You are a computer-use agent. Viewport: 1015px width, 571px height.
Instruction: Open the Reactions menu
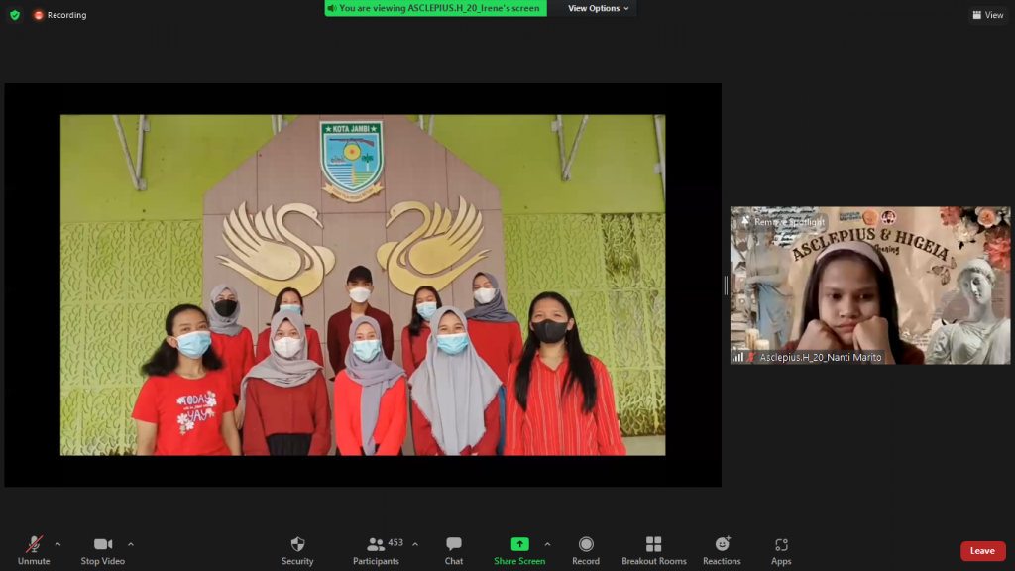(722, 545)
